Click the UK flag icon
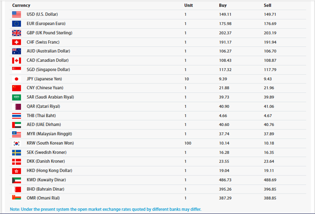 point(16,33)
